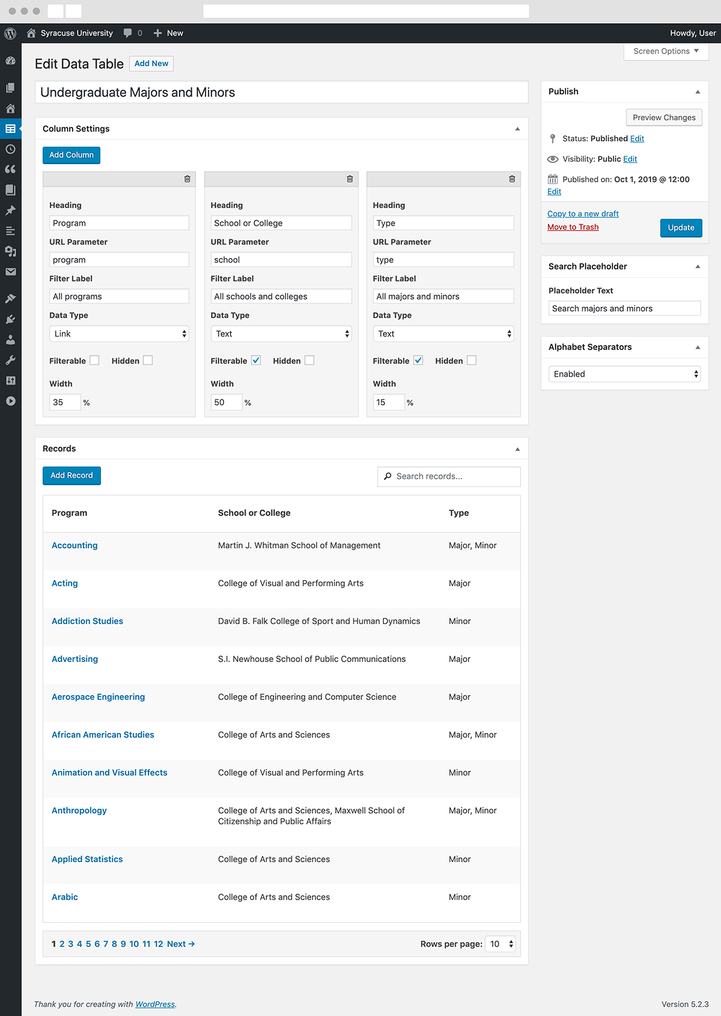Uncheck Filterable for the Type column

[x=418, y=360]
